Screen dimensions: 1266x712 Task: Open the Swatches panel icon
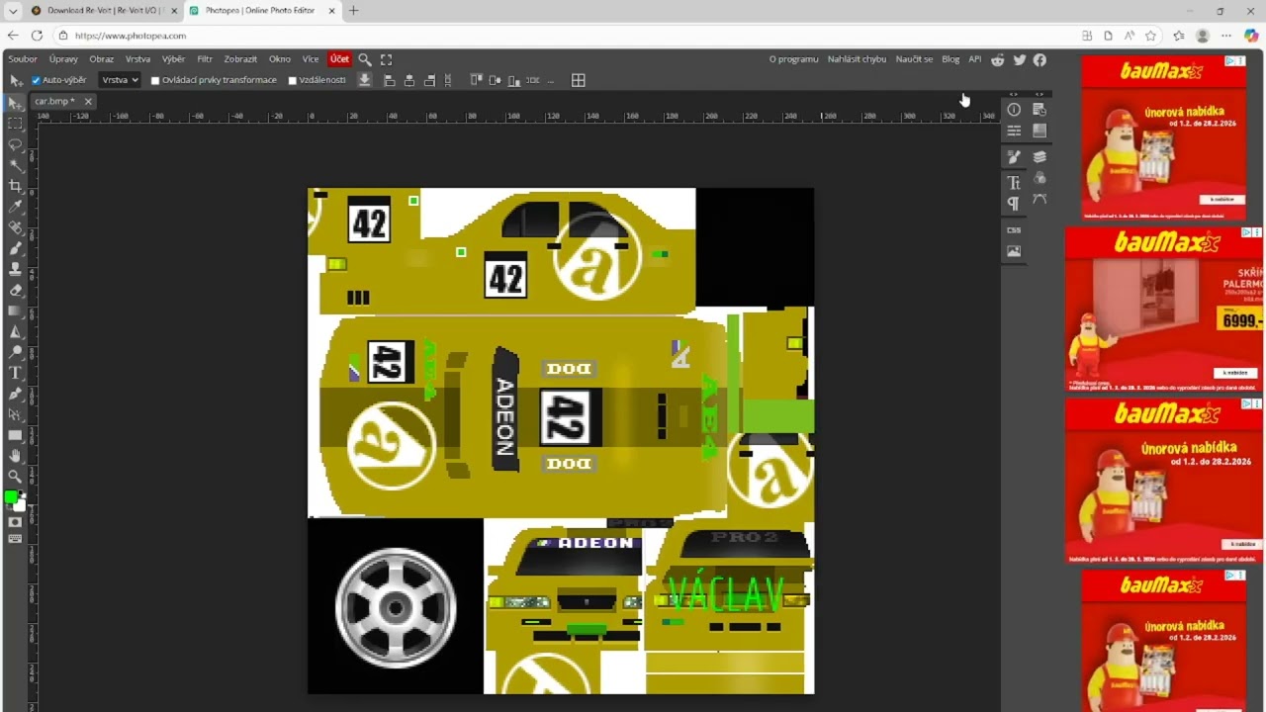1040,131
